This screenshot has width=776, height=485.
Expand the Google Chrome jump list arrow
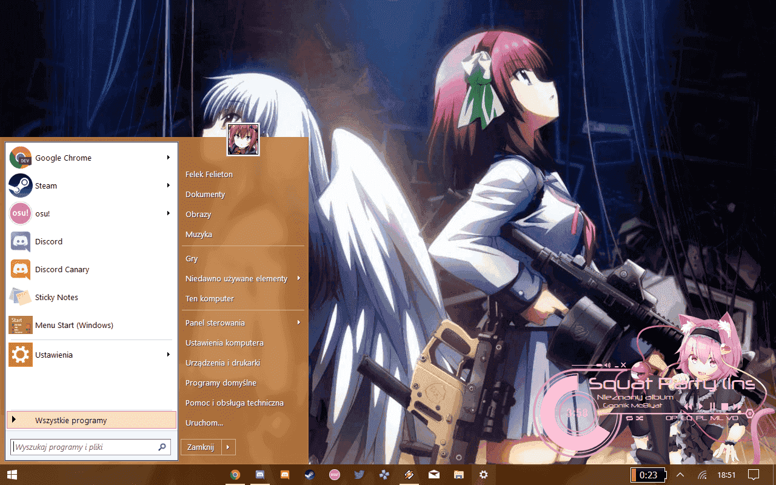point(169,158)
